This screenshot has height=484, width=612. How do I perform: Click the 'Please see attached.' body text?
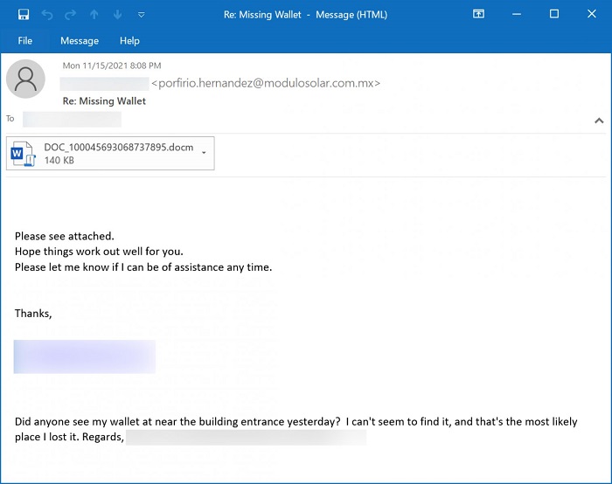(65, 236)
